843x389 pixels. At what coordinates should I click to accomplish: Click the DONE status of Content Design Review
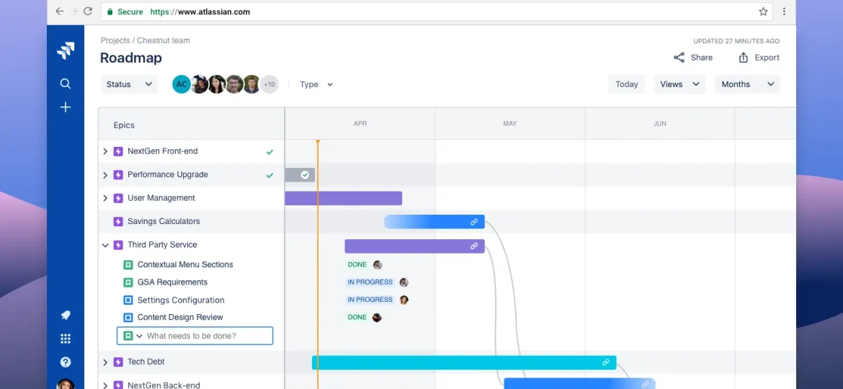pyautogui.click(x=357, y=318)
